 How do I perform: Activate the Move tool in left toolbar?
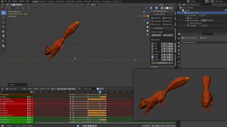(x=4, y=22)
